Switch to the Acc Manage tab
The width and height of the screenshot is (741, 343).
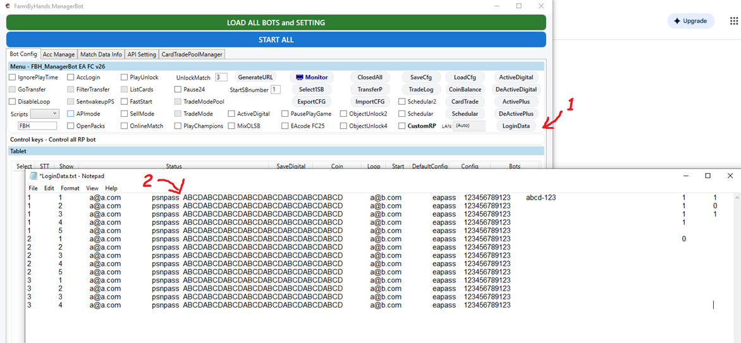(59, 54)
